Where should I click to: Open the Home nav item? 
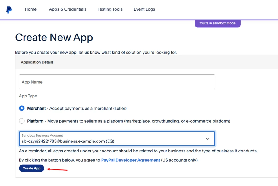[x=31, y=9]
